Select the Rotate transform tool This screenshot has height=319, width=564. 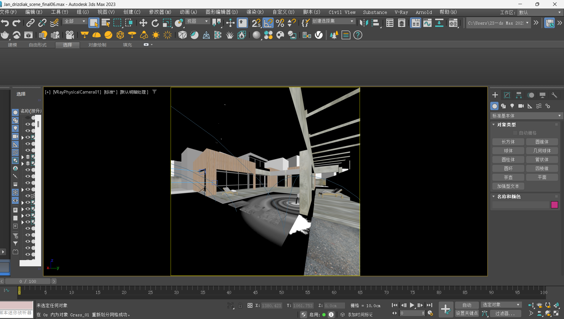(x=155, y=23)
